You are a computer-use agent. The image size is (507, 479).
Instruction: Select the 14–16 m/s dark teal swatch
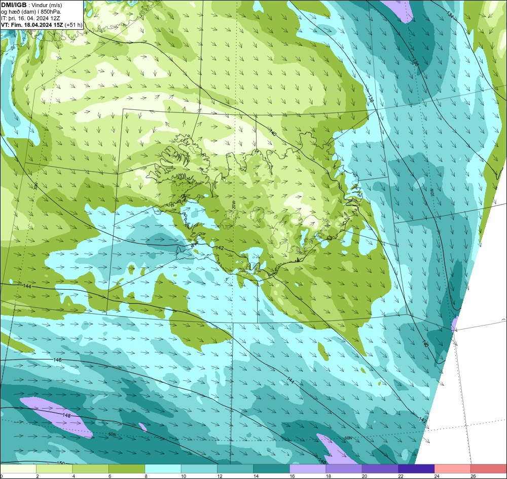pos(272,468)
